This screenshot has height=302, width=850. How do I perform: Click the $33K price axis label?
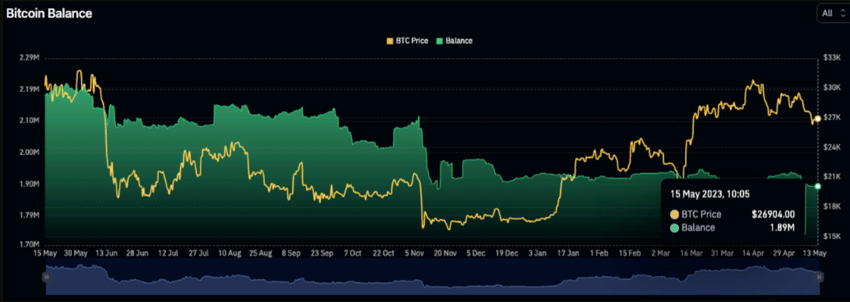point(833,57)
